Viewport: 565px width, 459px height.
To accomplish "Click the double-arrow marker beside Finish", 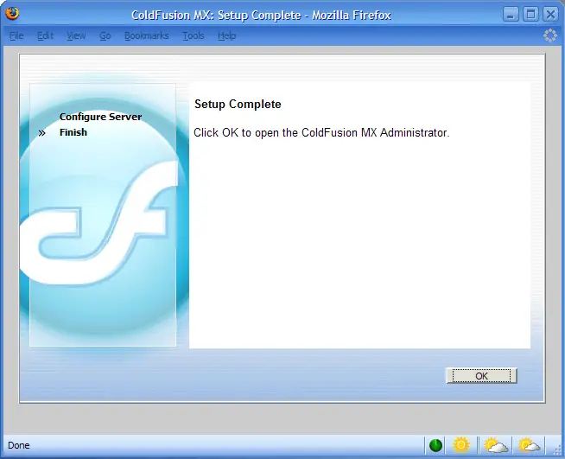I will coord(41,133).
